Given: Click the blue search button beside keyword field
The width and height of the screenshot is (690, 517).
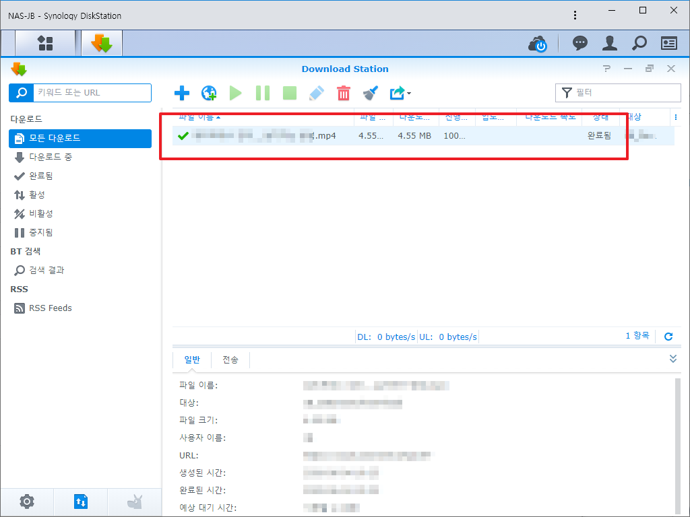Looking at the screenshot, I should [21, 93].
